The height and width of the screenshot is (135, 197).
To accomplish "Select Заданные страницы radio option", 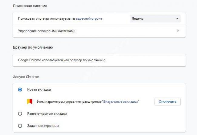I will click(20, 126).
